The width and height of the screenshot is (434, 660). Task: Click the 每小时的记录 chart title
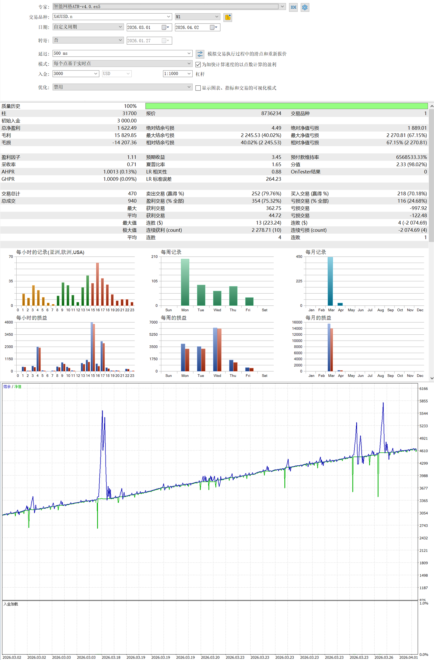(50, 252)
